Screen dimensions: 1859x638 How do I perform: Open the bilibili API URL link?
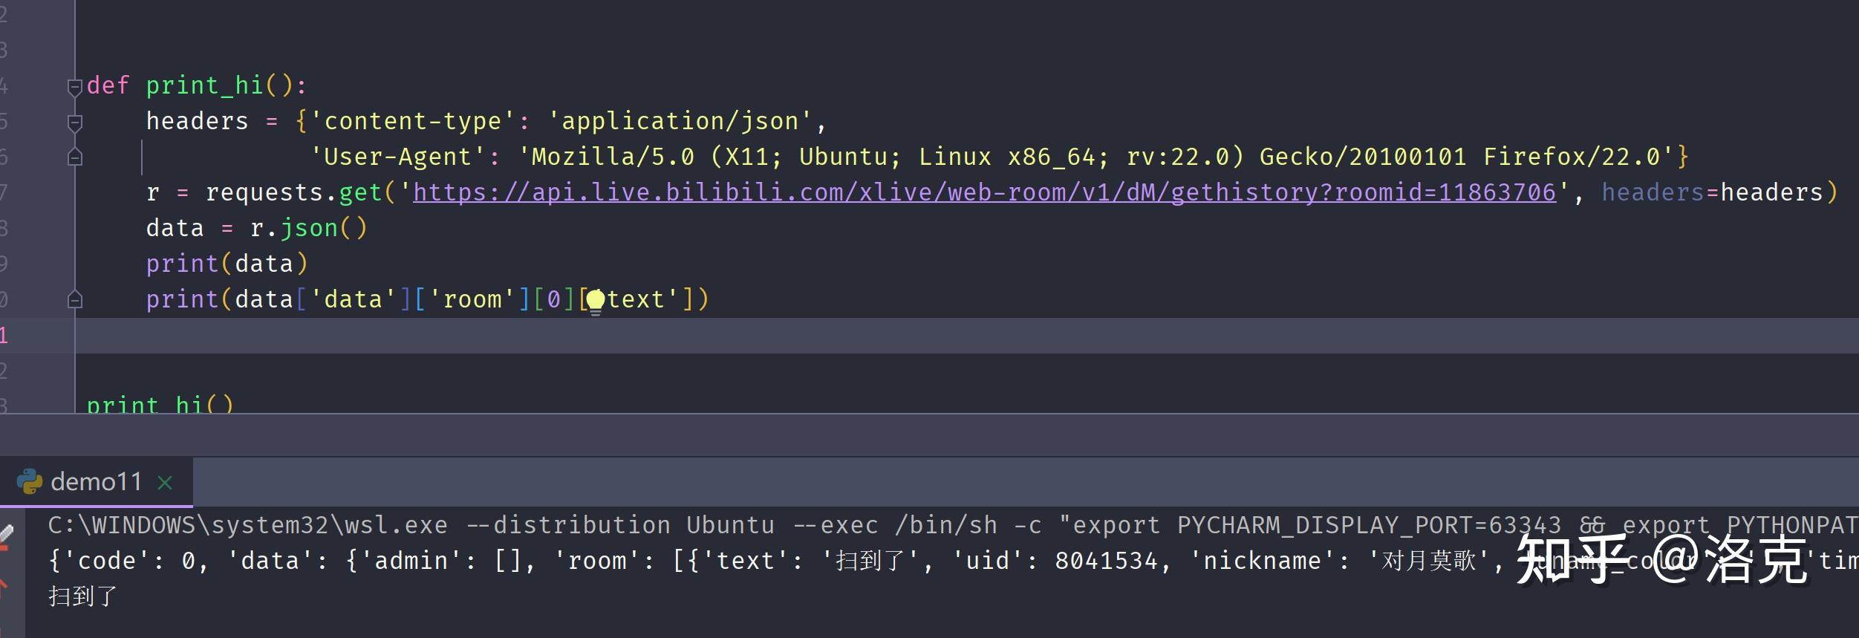[984, 192]
